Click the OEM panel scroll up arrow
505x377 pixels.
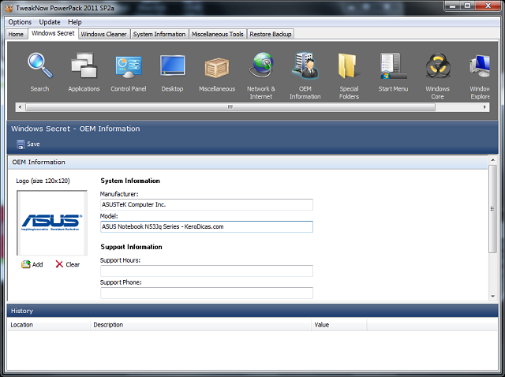pos(492,159)
